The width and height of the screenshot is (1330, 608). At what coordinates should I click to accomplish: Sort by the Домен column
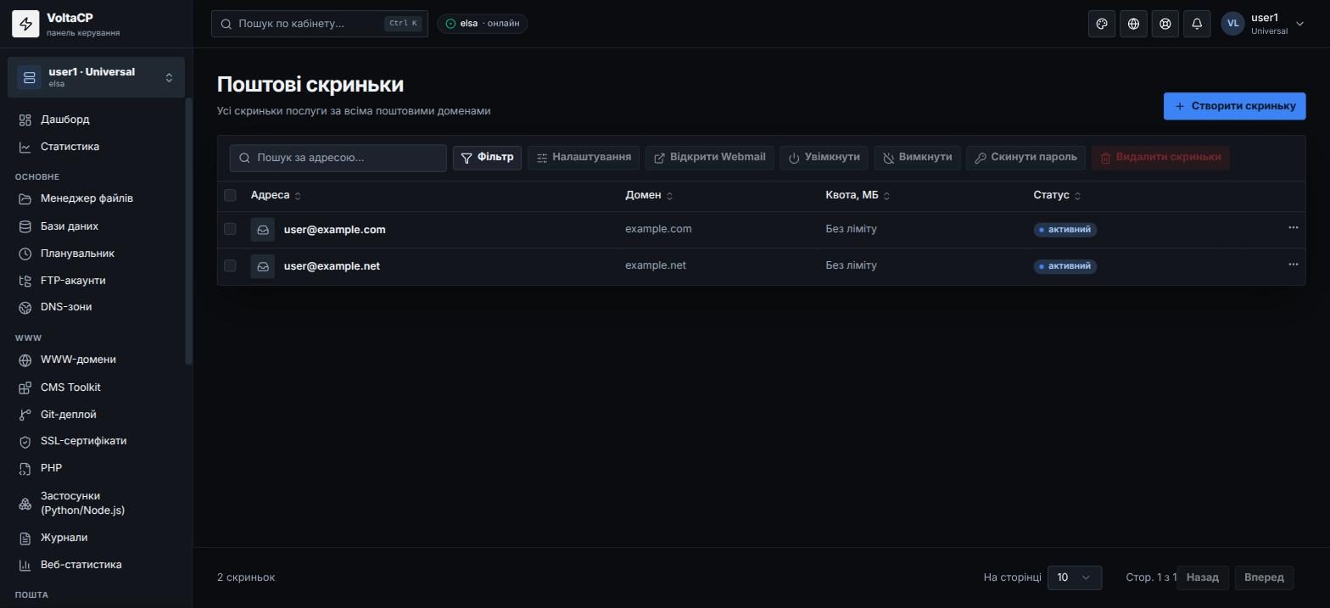[649, 196]
